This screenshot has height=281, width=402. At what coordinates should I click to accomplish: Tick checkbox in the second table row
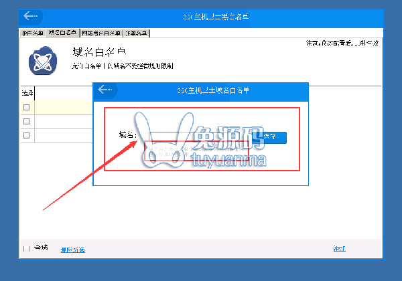point(26,121)
